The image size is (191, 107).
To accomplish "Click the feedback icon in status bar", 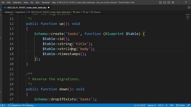I will (x=188, y=105).
